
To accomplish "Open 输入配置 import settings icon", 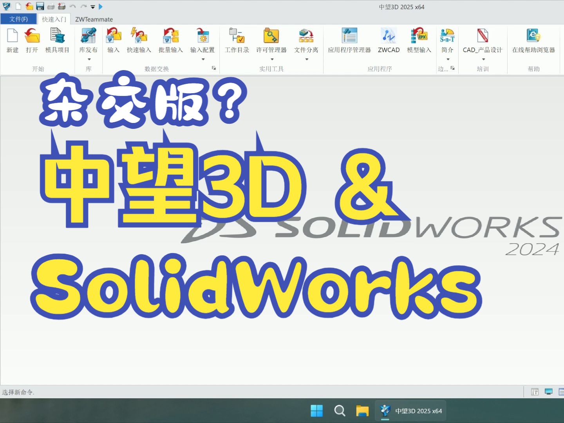I will point(202,36).
